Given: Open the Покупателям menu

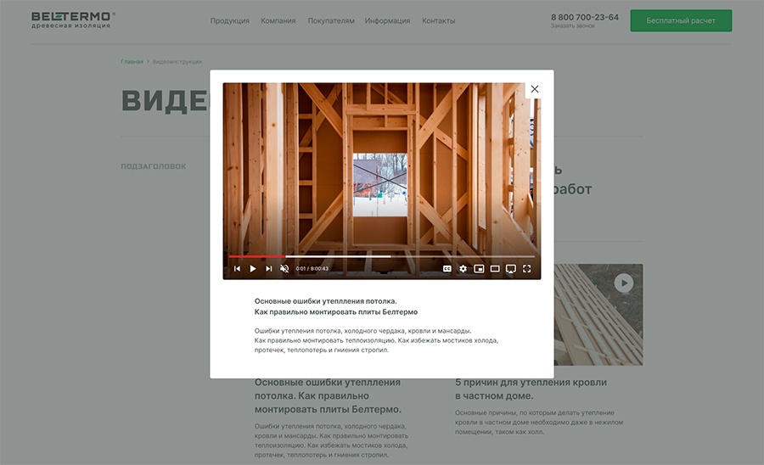Looking at the screenshot, I should (331, 21).
